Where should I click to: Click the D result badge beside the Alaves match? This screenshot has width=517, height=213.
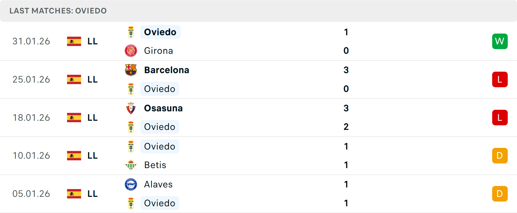500,194
